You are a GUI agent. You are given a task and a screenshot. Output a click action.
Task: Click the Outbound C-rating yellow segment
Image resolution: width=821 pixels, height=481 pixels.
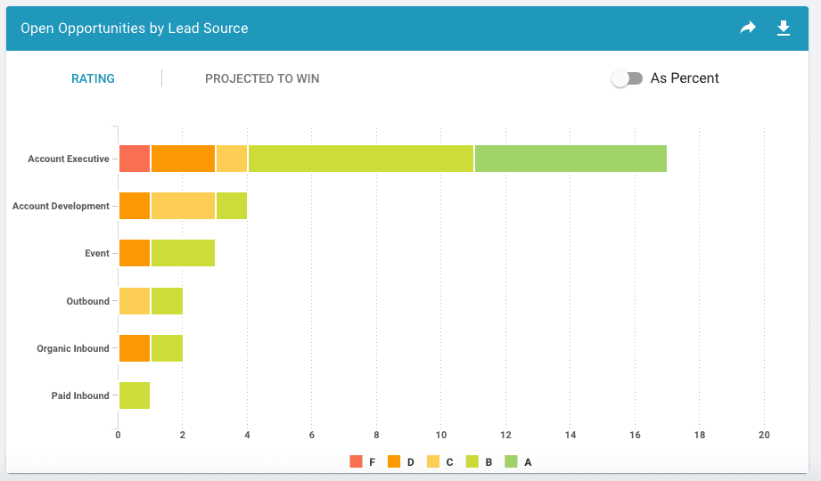tap(135, 301)
